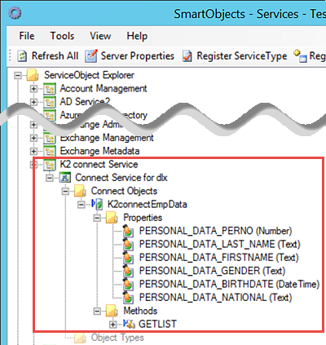This screenshot has width=326, height=345.
Task: Select the GETLIST method label
Action: (157, 324)
